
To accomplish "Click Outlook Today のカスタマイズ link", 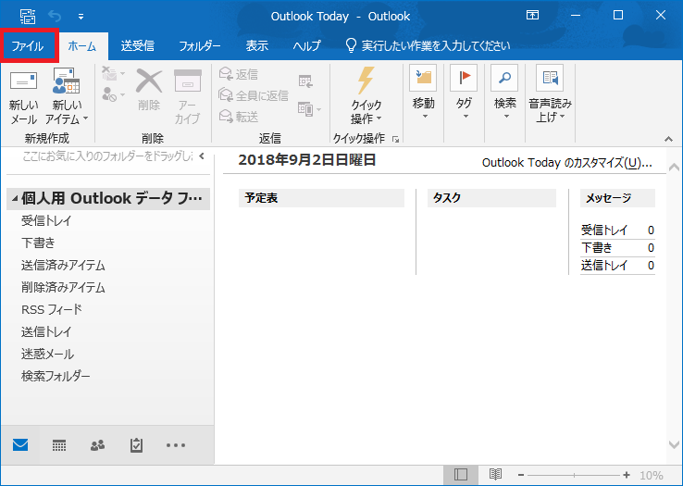I will pos(566,163).
